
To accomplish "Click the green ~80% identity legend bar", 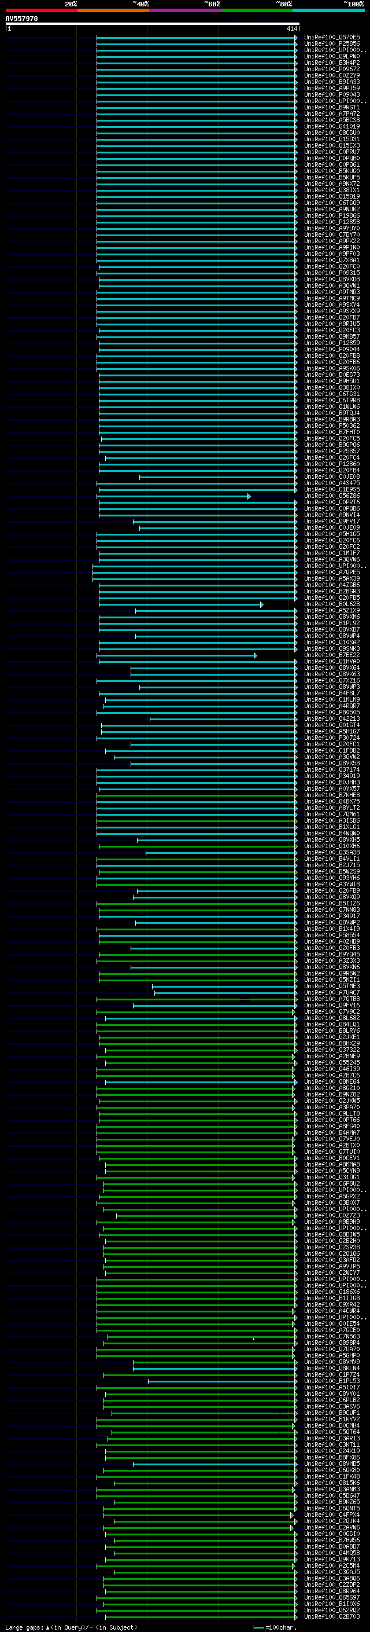I will [256, 10].
